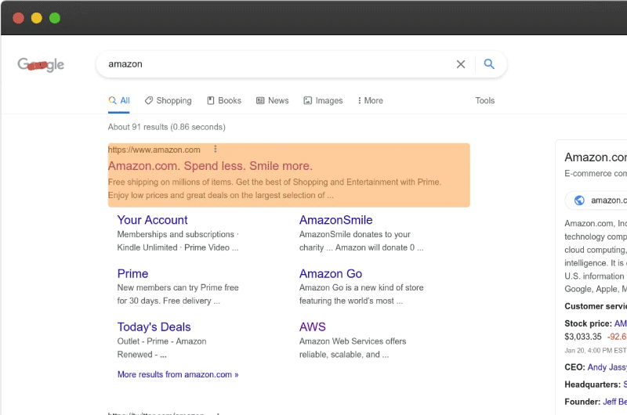Click the Stock price ticker link
The width and height of the screenshot is (627, 415).
[x=620, y=323]
